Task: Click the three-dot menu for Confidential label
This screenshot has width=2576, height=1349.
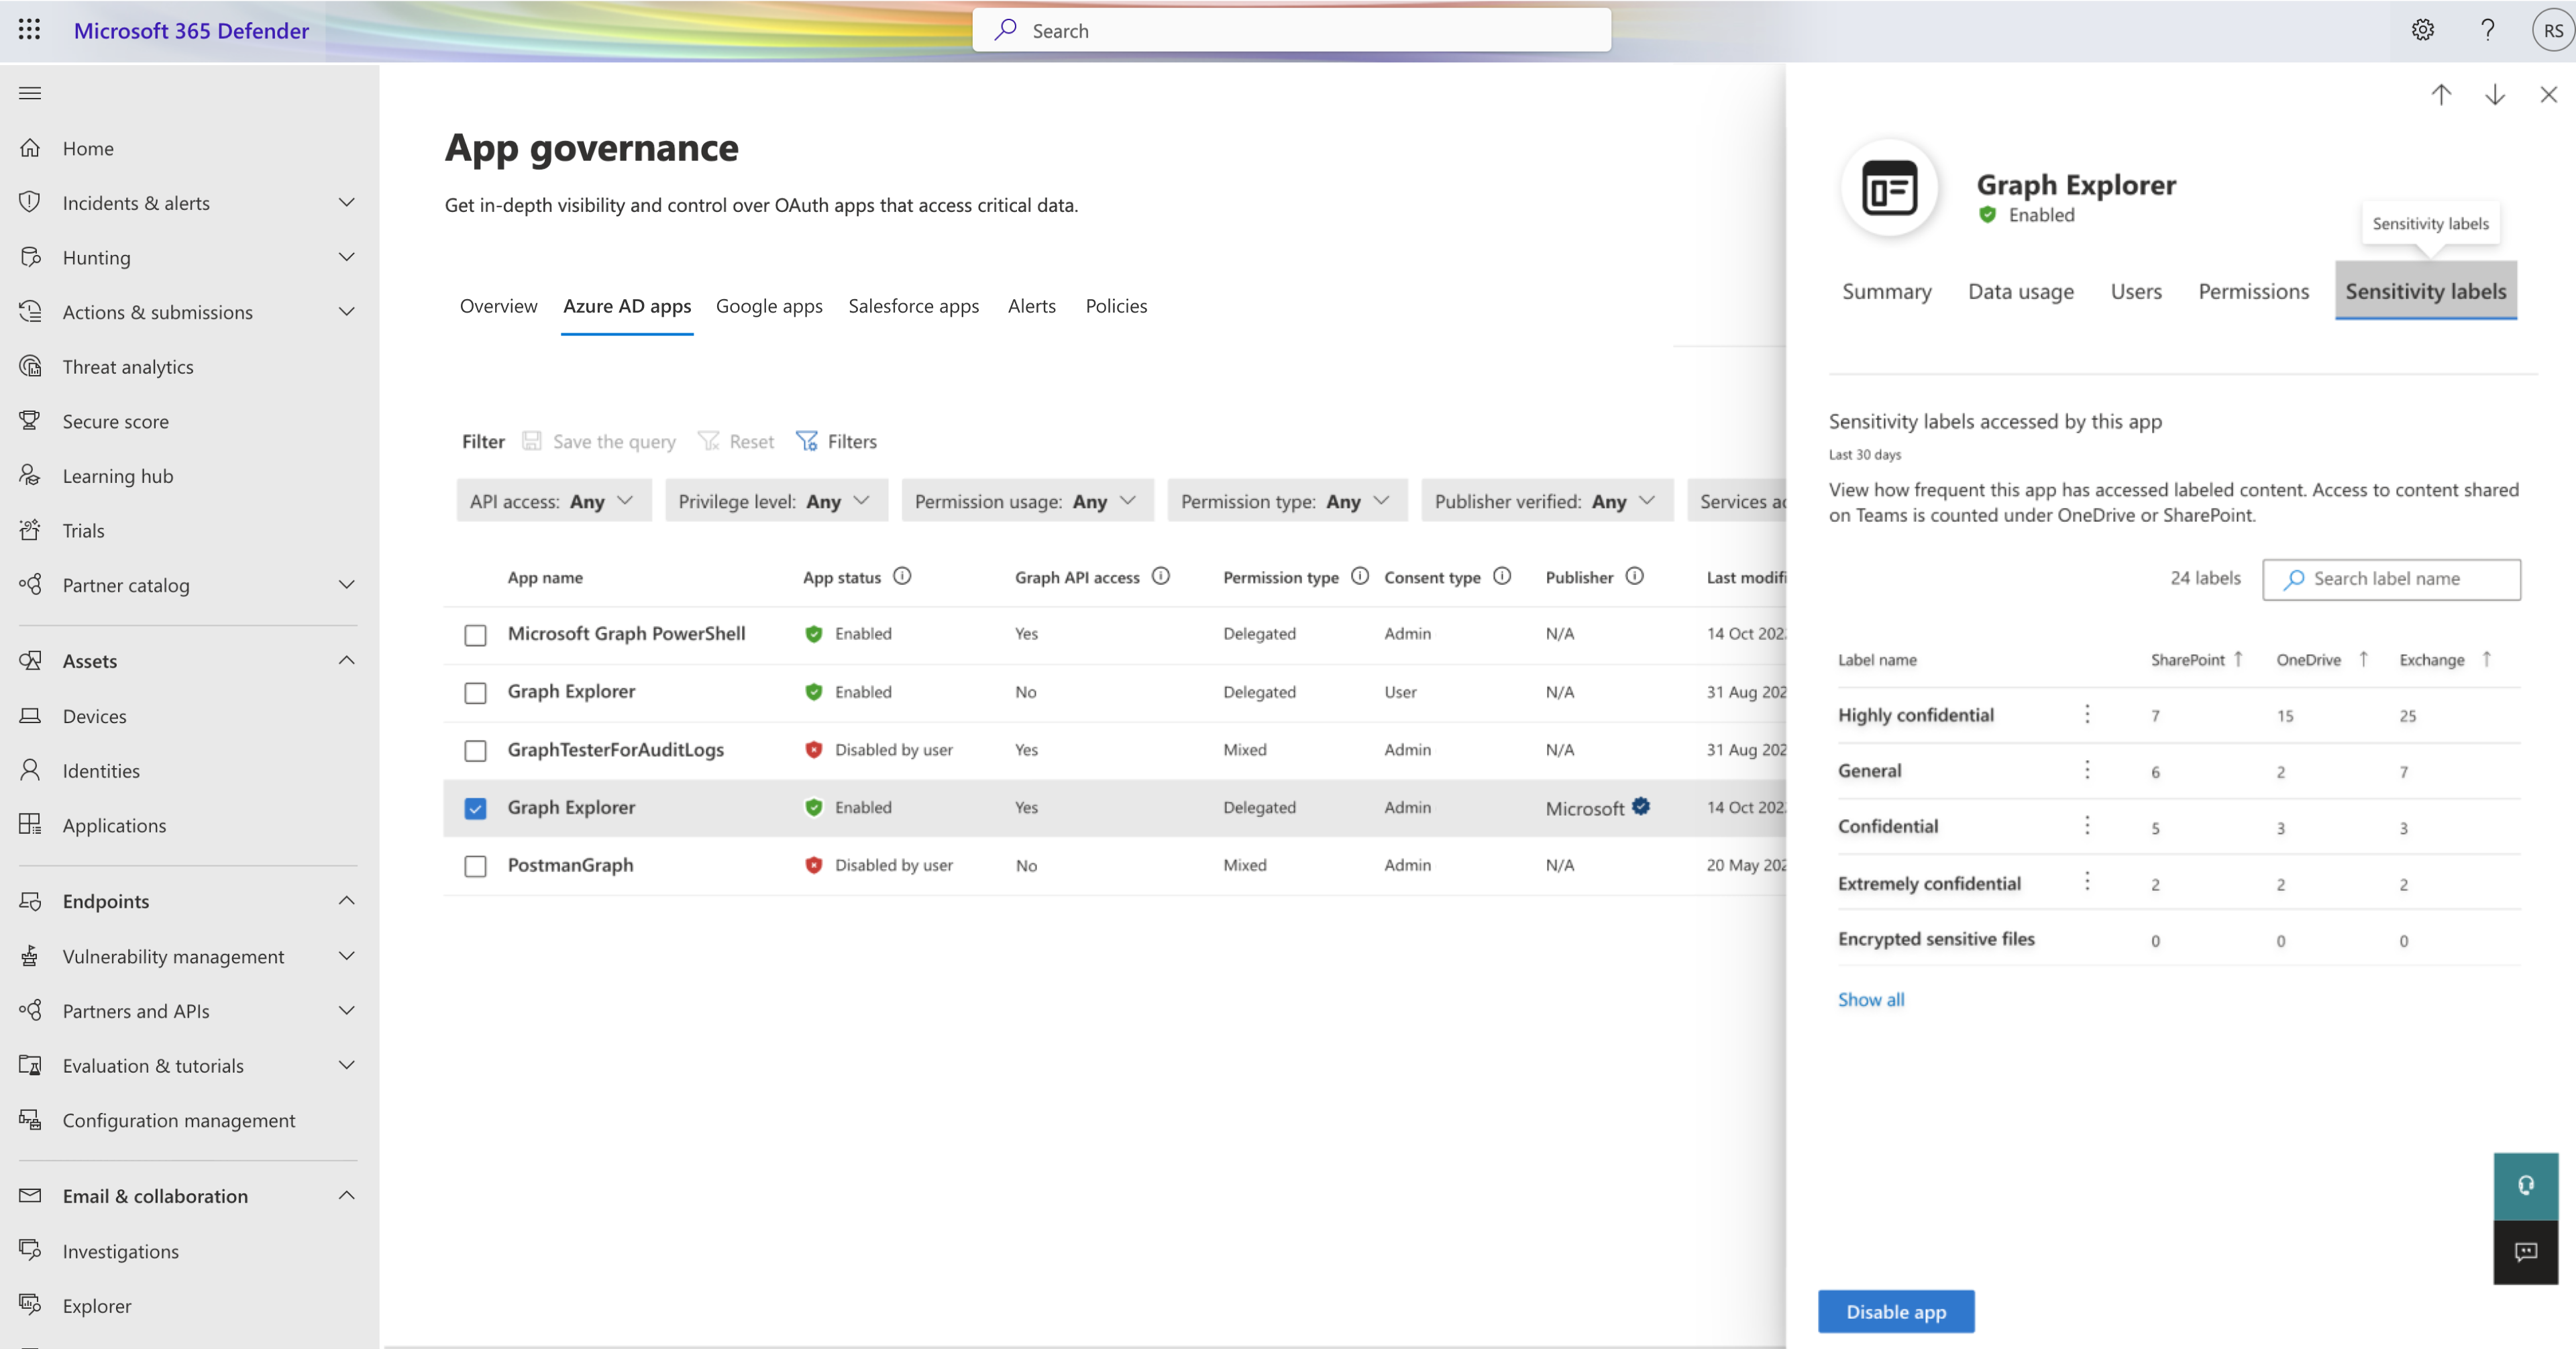Action: coord(2086,826)
